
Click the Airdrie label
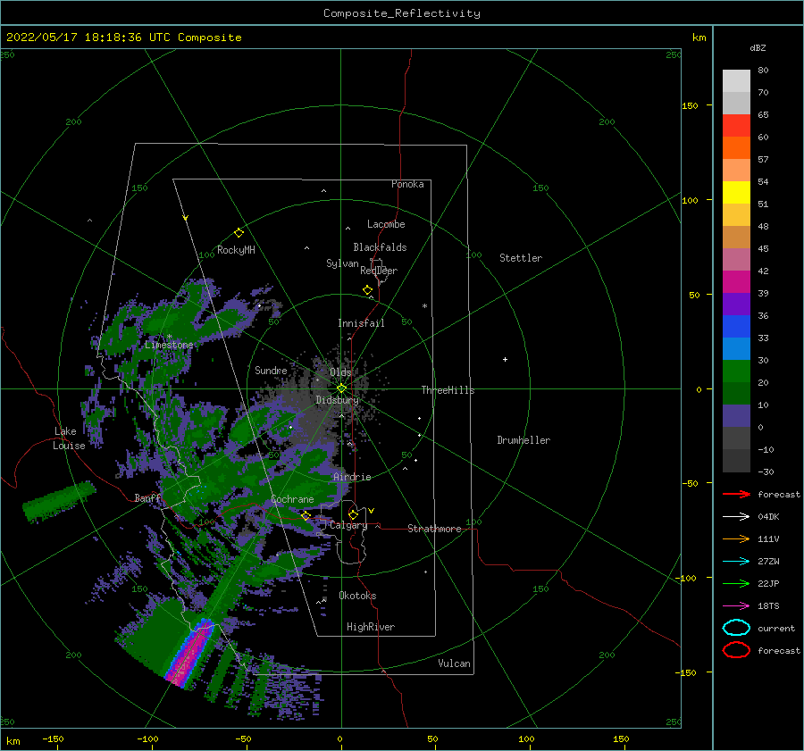click(x=352, y=477)
